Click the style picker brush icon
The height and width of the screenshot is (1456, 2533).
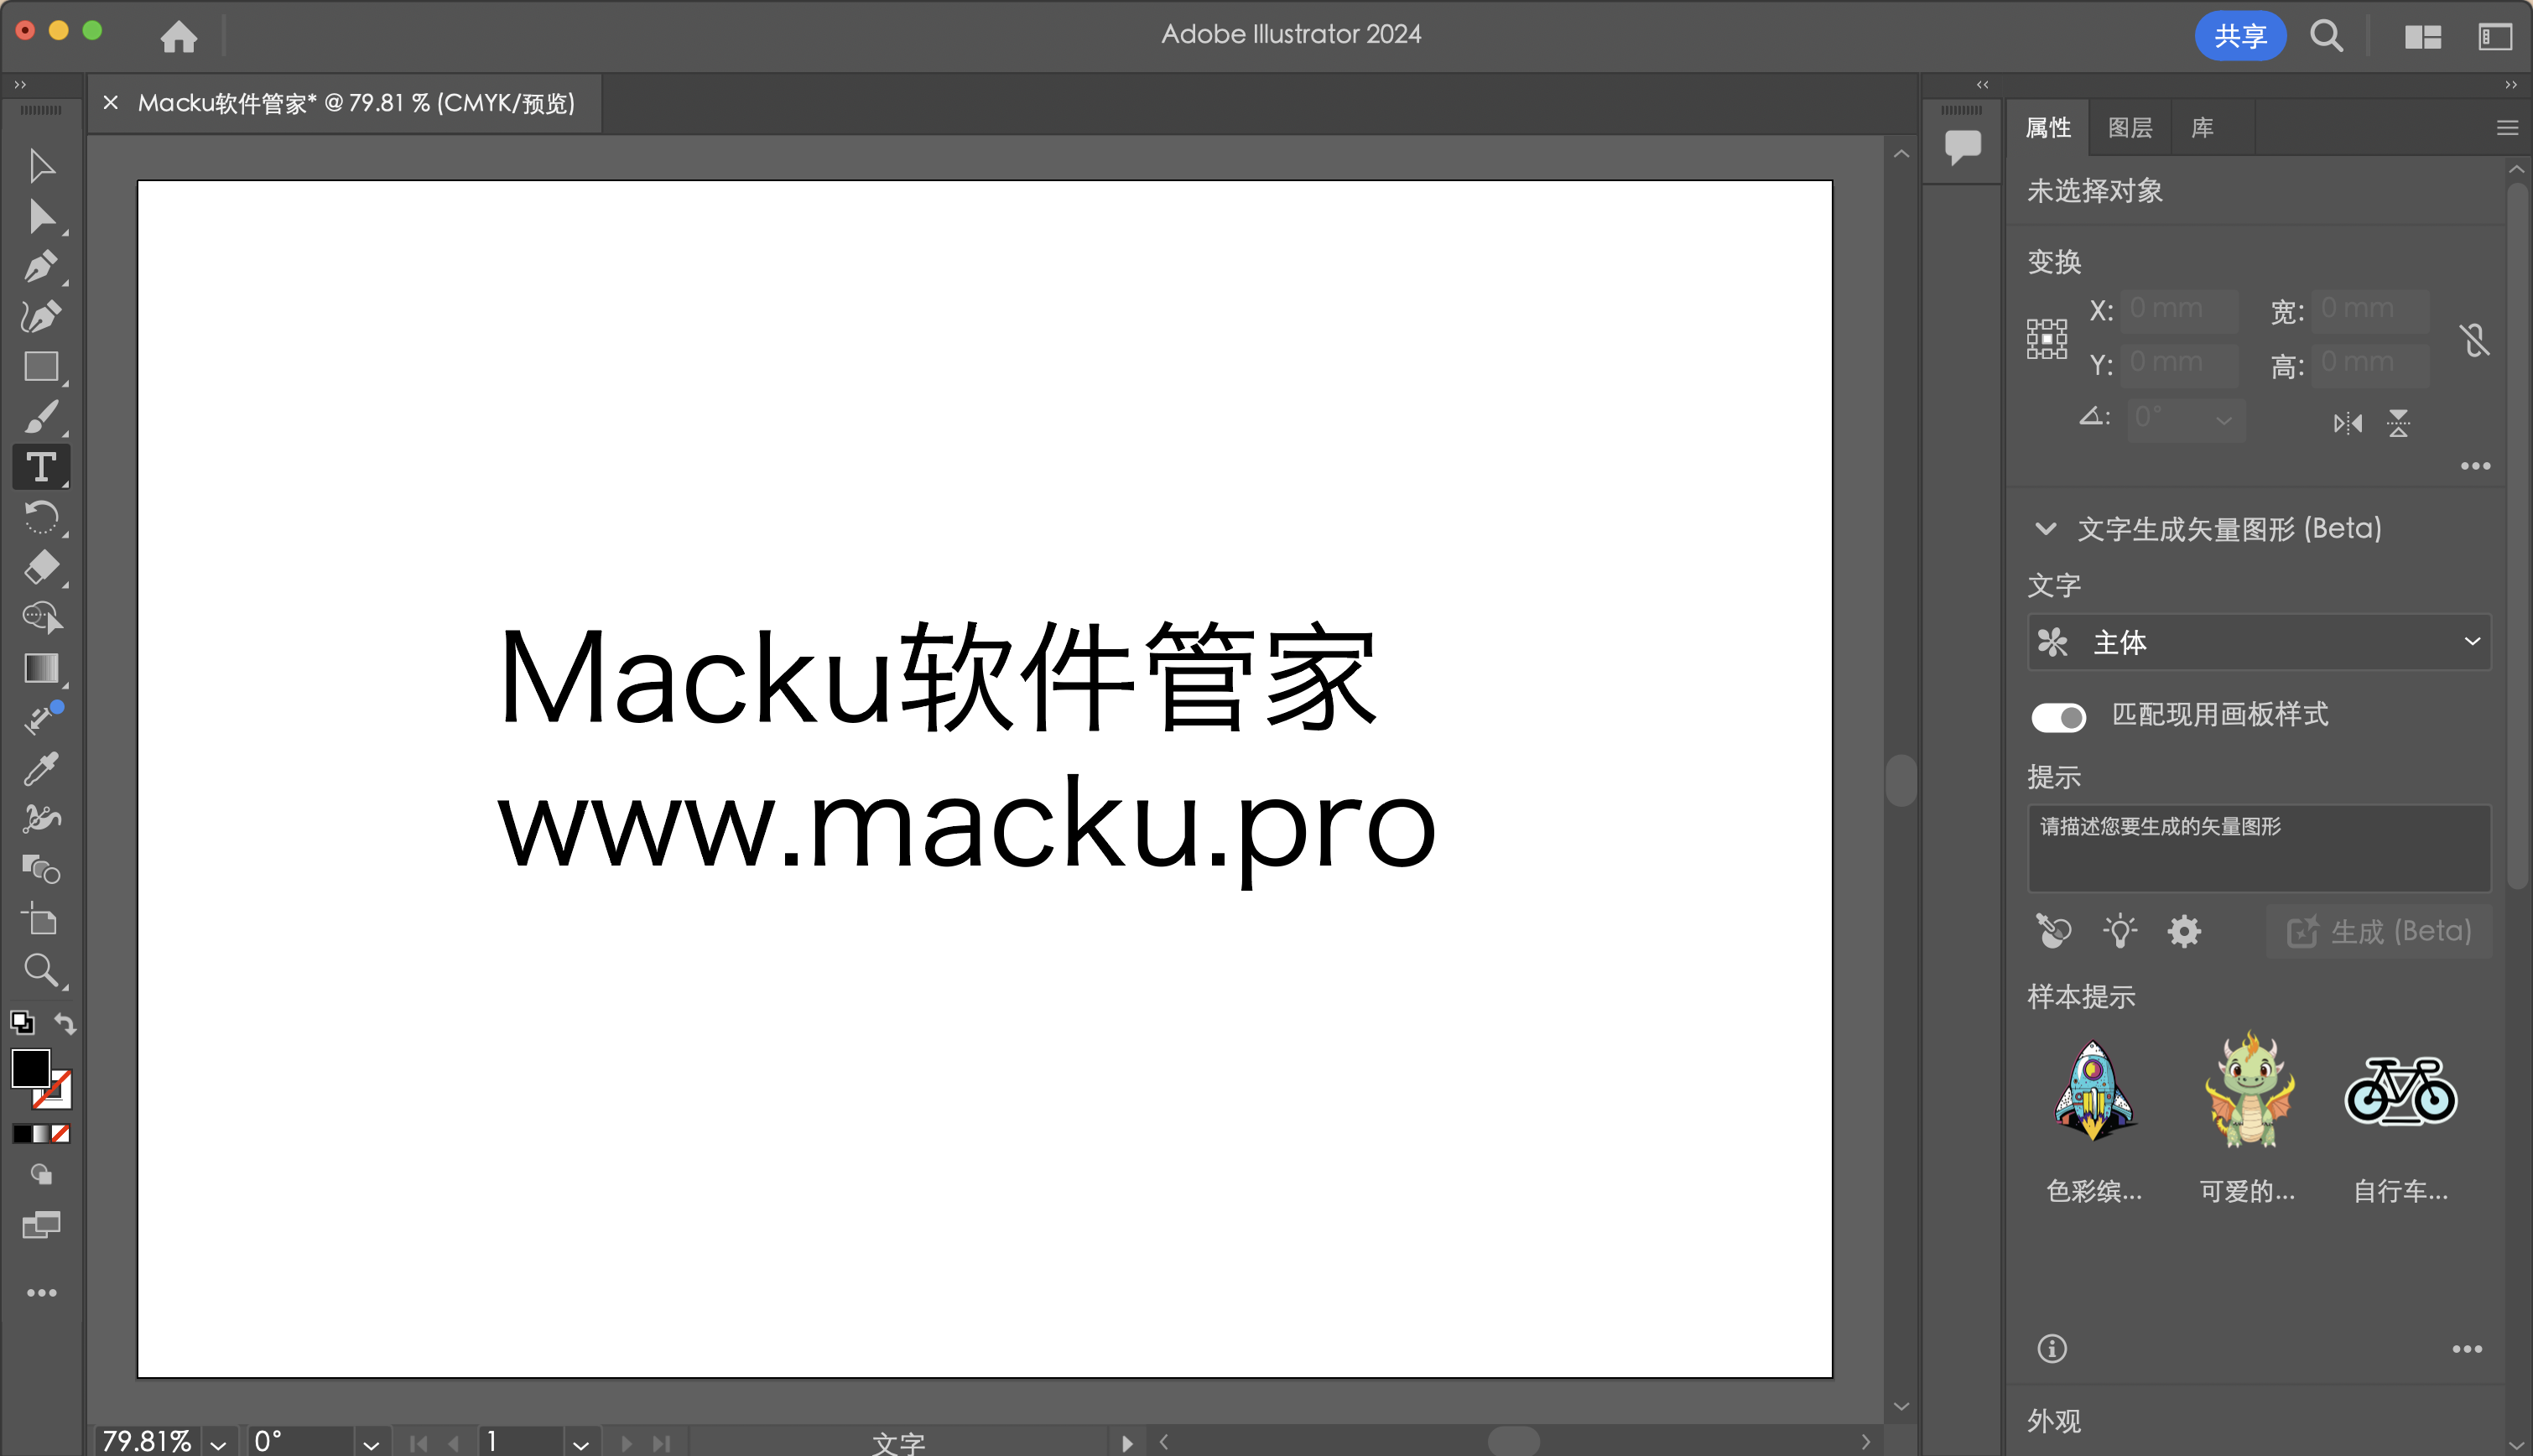[2053, 931]
